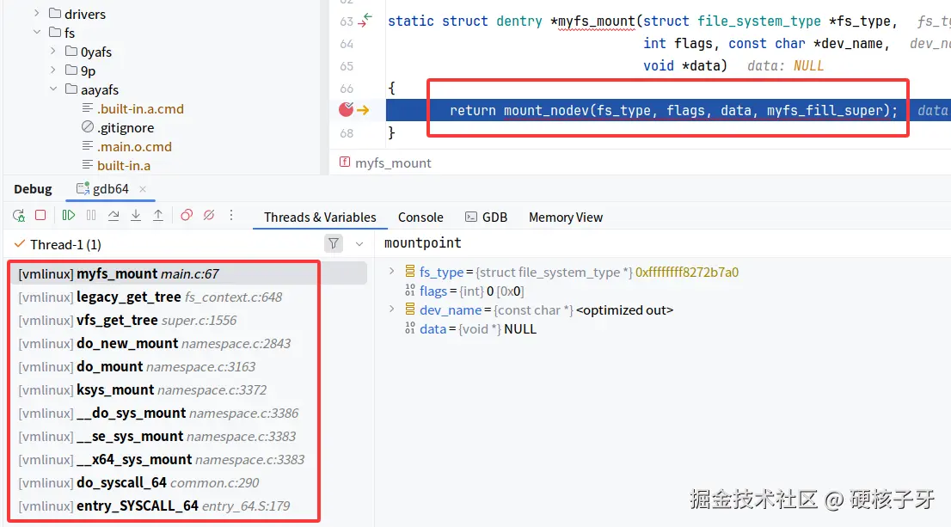Click the Debug tool window label

tap(33, 189)
